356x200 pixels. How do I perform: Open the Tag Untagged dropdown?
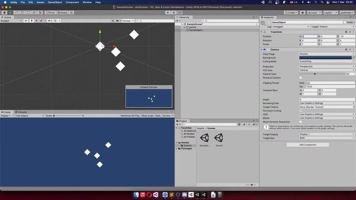point(290,27)
